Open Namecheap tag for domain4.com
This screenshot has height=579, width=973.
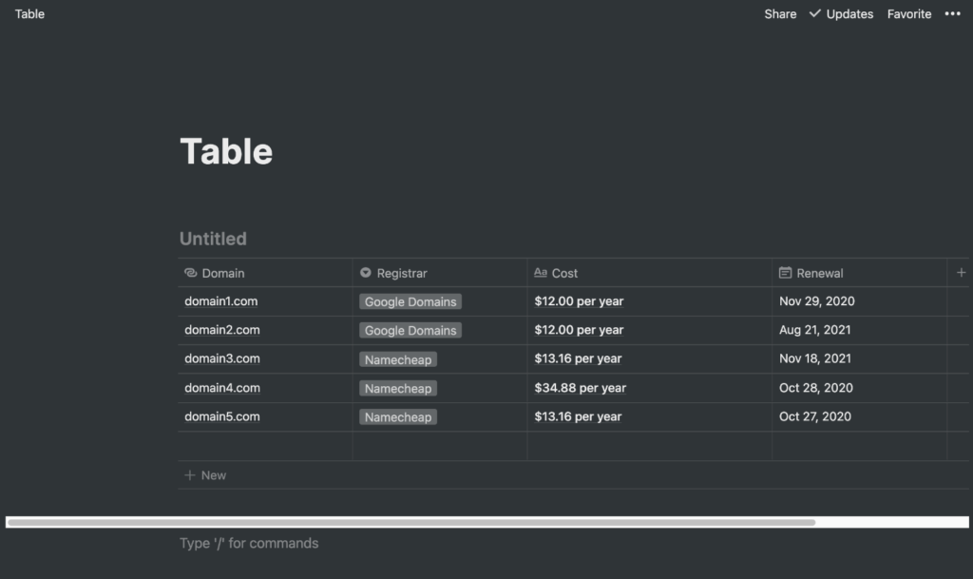[398, 389]
